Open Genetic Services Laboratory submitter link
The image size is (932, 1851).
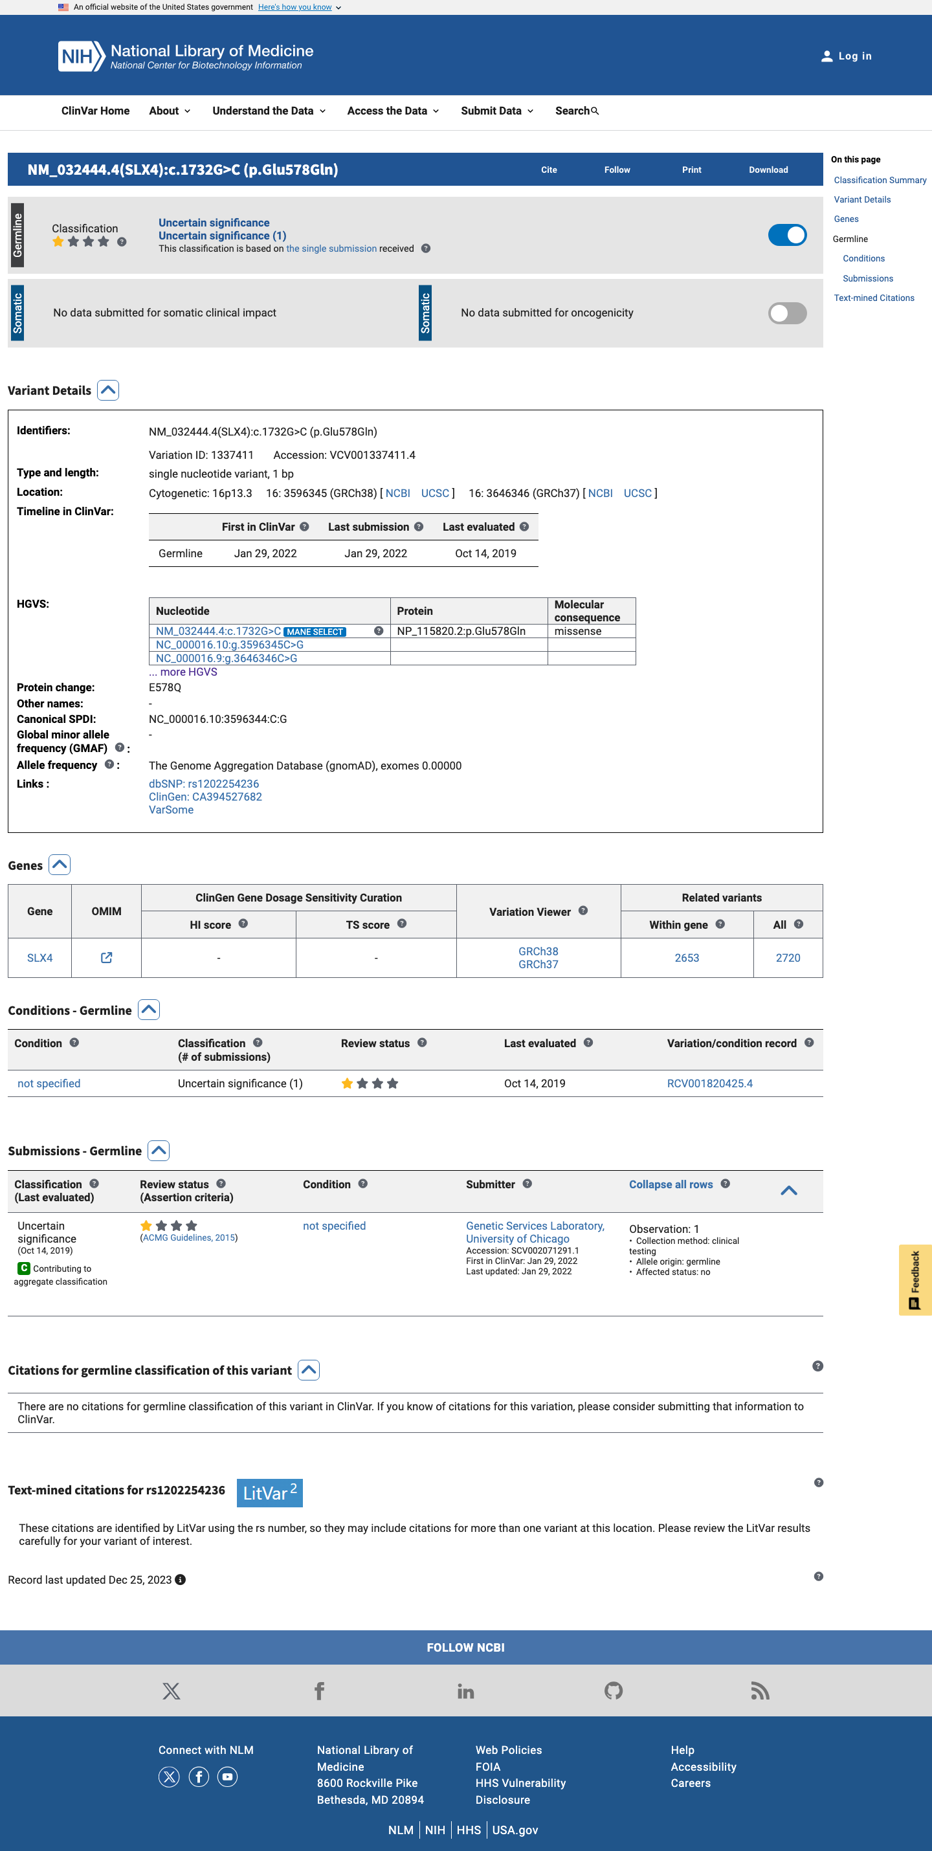[x=535, y=1232]
